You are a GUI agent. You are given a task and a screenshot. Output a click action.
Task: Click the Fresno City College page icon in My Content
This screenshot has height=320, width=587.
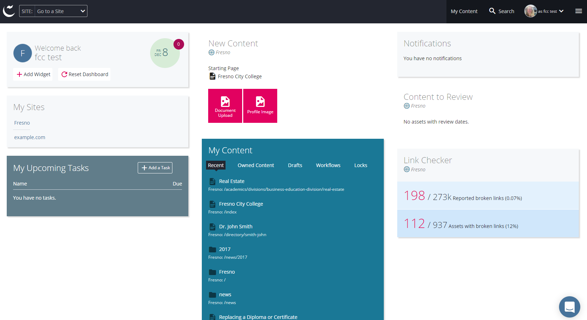(212, 204)
